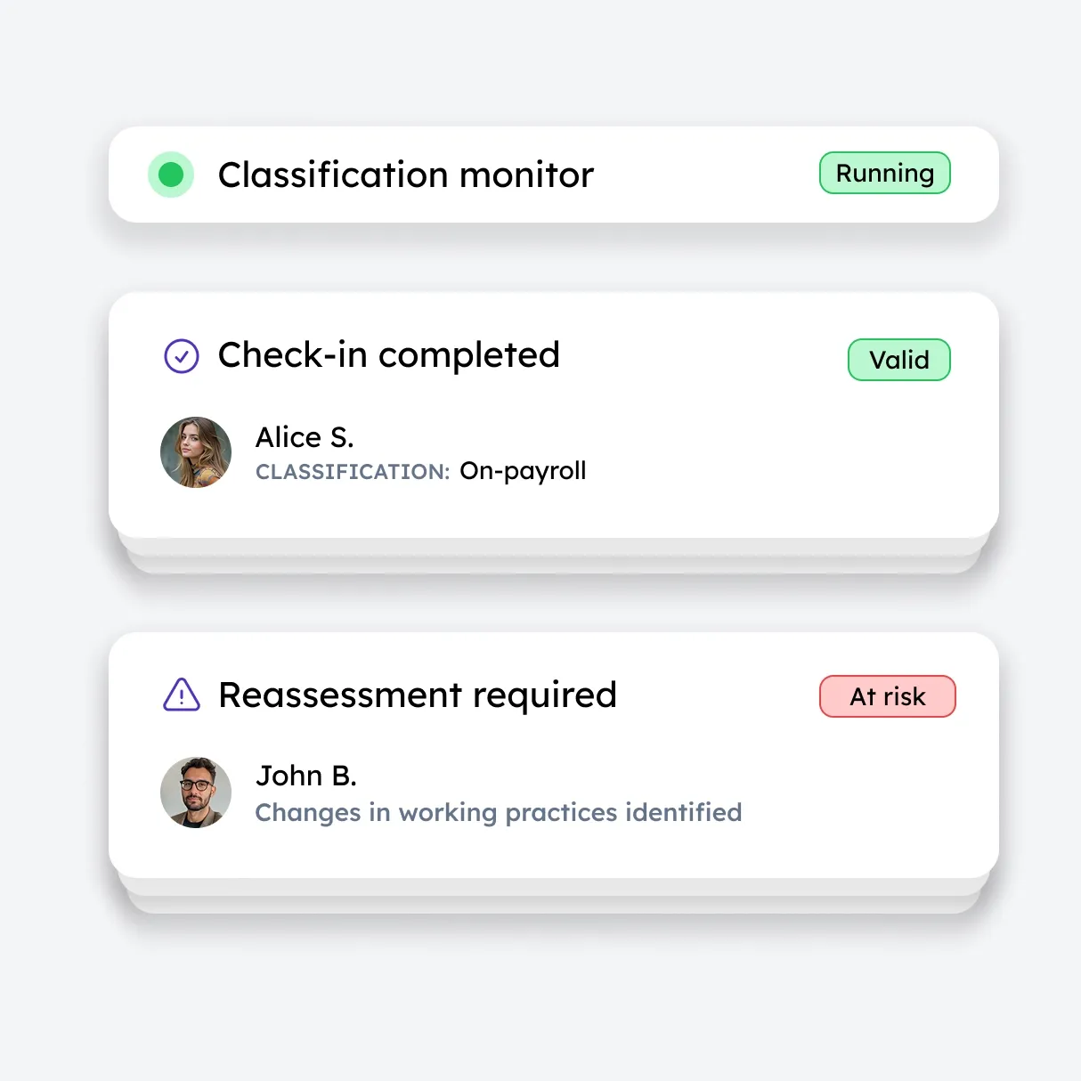Select the Reassessment required card body

tap(554, 755)
